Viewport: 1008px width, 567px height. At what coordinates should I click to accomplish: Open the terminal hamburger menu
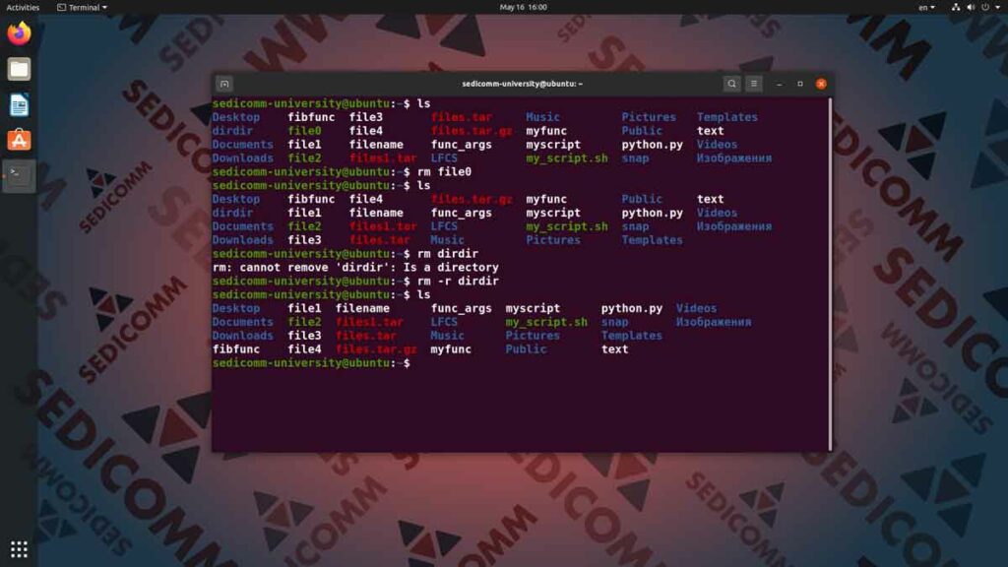754,84
